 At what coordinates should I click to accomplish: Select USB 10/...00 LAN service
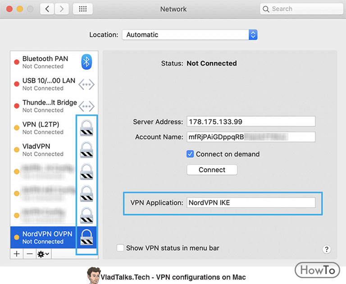pyautogui.click(x=54, y=84)
